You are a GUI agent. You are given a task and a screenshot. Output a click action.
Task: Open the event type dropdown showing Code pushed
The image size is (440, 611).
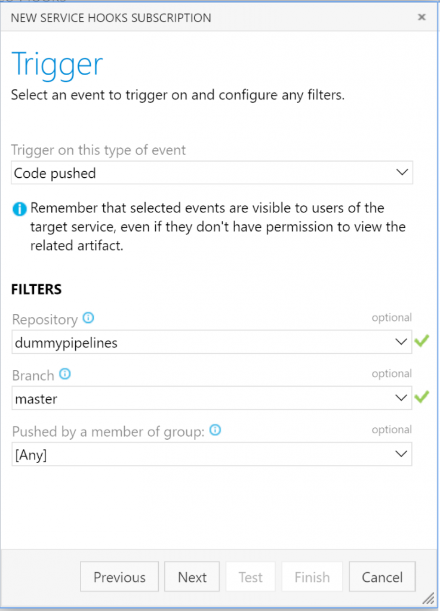212,173
